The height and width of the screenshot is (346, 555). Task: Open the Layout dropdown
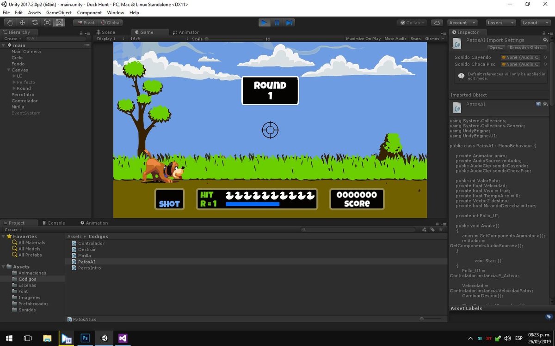535,22
